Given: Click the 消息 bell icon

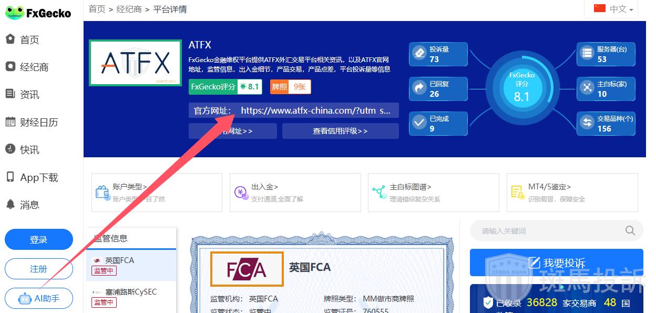Looking at the screenshot, I should pyautogui.click(x=10, y=204).
